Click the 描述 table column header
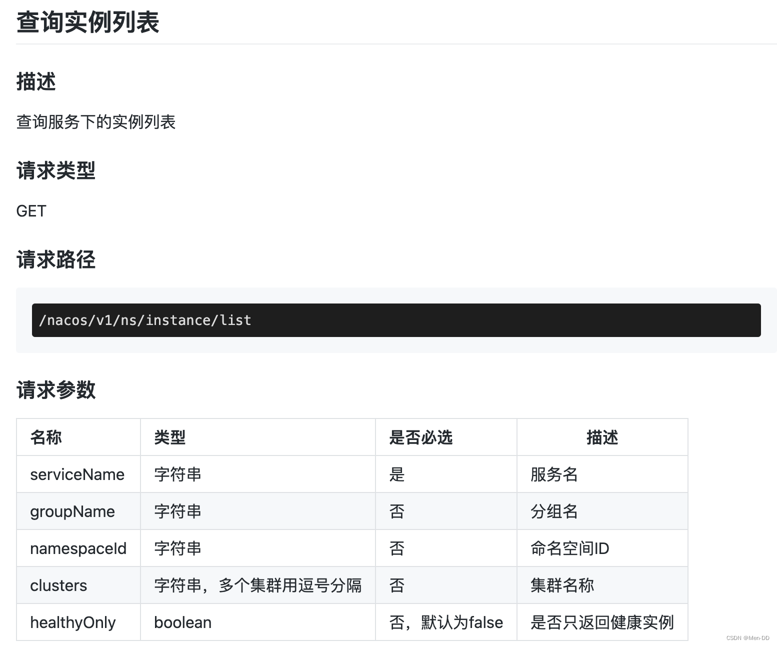This screenshot has height=645, width=777. tap(602, 437)
